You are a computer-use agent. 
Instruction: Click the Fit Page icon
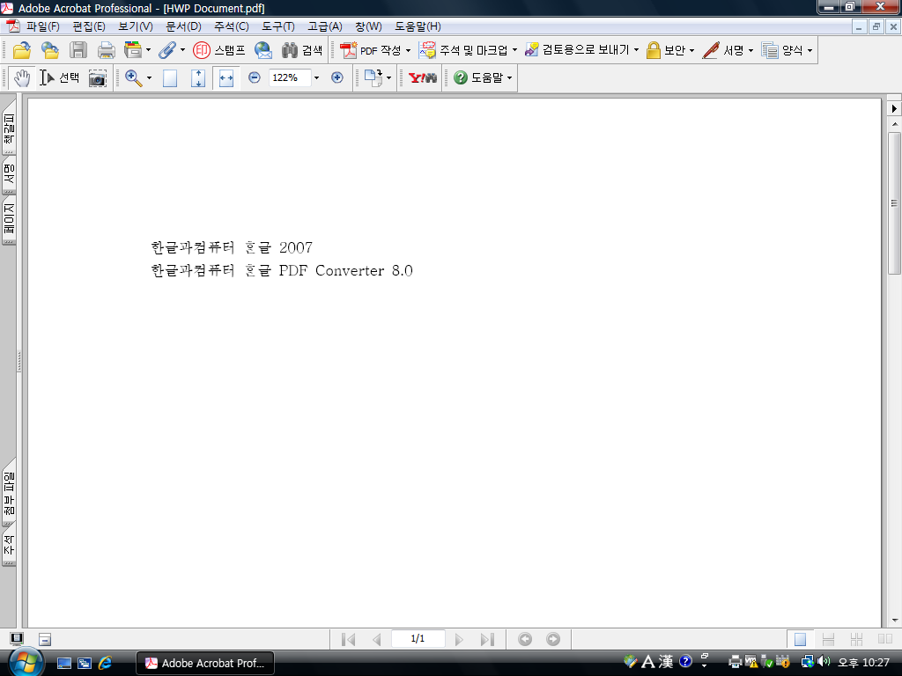pyautogui.click(x=198, y=77)
